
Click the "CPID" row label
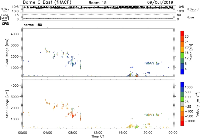coord(5,24)
